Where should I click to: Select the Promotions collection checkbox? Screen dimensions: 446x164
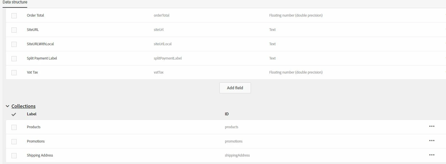click(x=14, y=141)
